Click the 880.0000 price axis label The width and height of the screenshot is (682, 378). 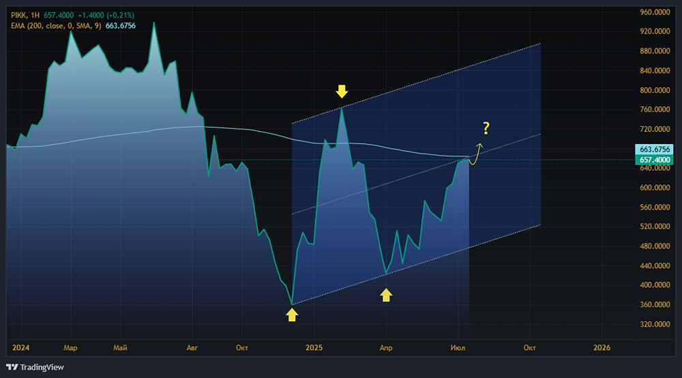click(x=655, y=51)
